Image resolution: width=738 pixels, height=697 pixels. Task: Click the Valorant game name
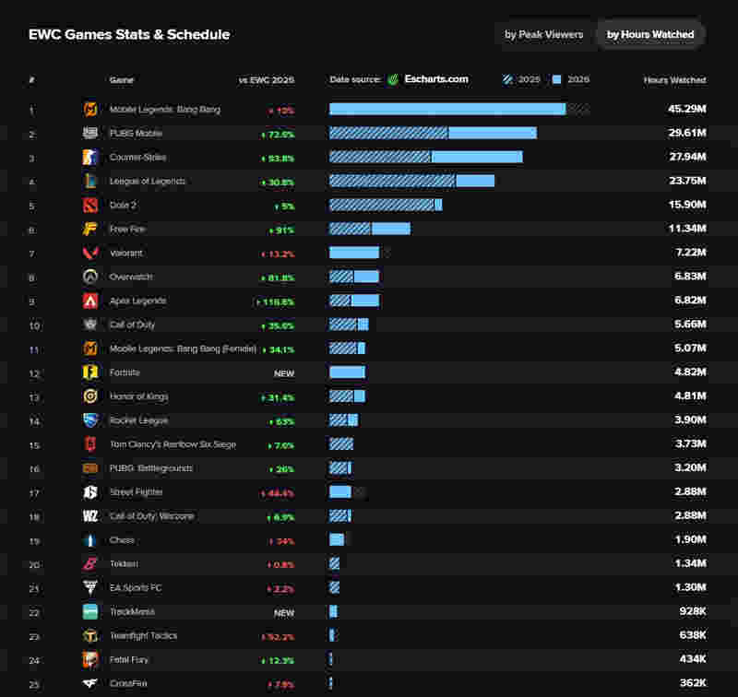tap(125, 254)
